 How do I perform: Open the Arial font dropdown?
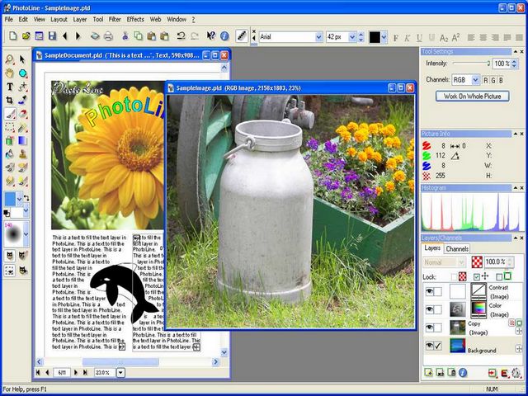coord(318,36)
